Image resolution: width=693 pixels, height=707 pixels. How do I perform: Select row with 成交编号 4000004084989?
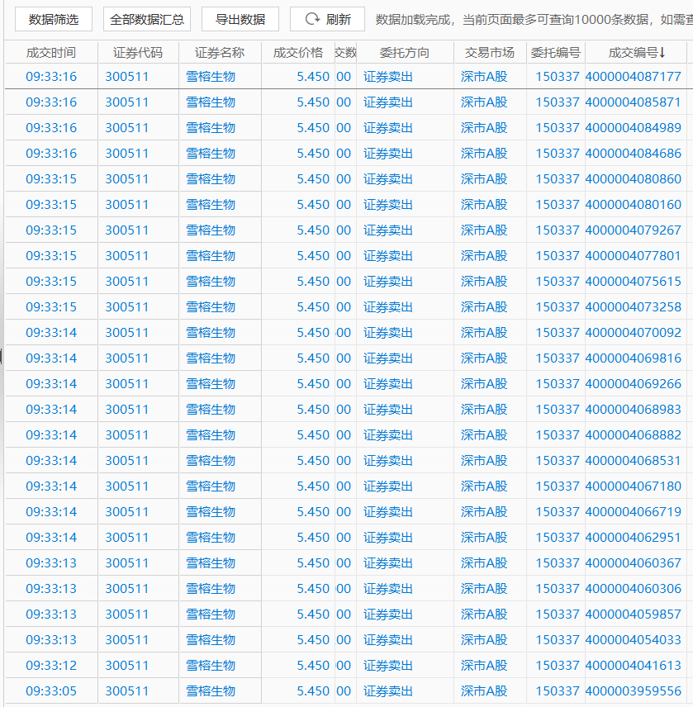pos(346,128)
